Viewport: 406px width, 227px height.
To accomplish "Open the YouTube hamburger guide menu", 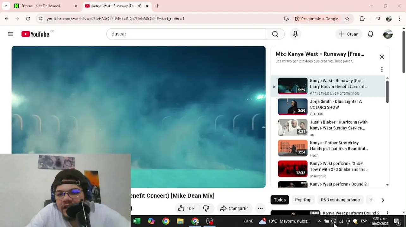I will click(x=11, y=34).
